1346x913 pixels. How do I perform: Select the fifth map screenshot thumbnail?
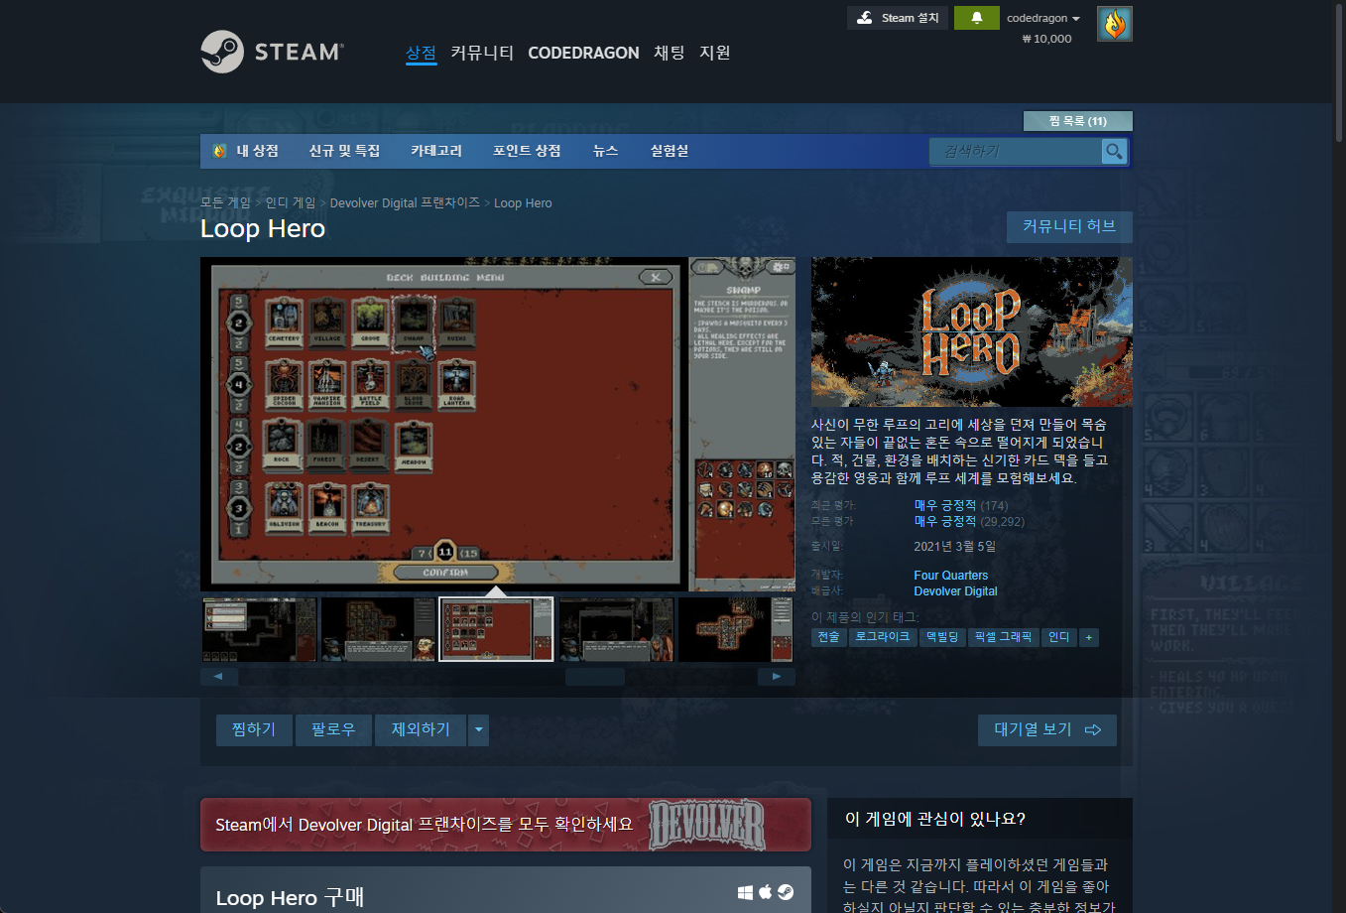(x=735, y=629)
